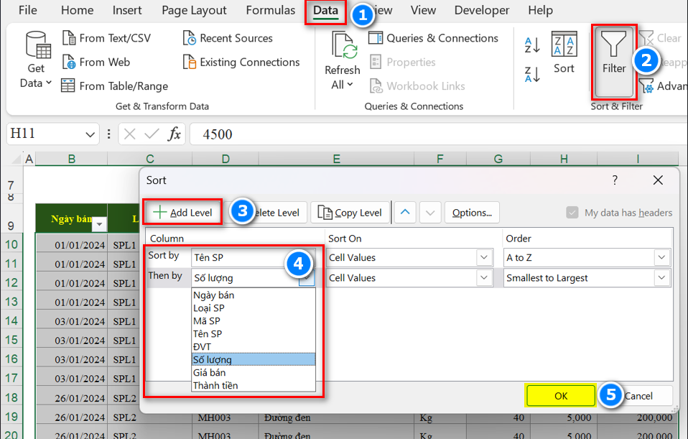Image resolution: width=688 pixels, height=439 pixels.
Task: Open filter dropdown on Ngày bán header
Action: click(99, 224)
